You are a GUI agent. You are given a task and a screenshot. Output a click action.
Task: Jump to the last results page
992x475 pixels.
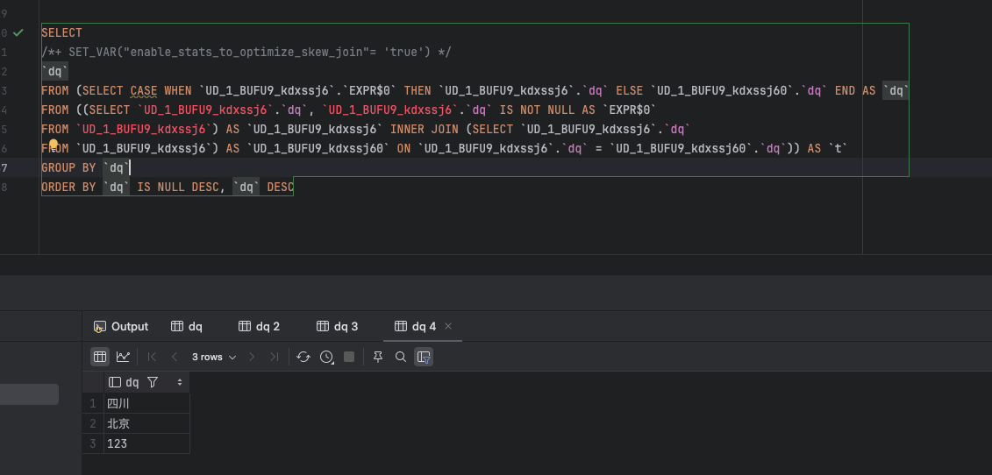[274, 357]
